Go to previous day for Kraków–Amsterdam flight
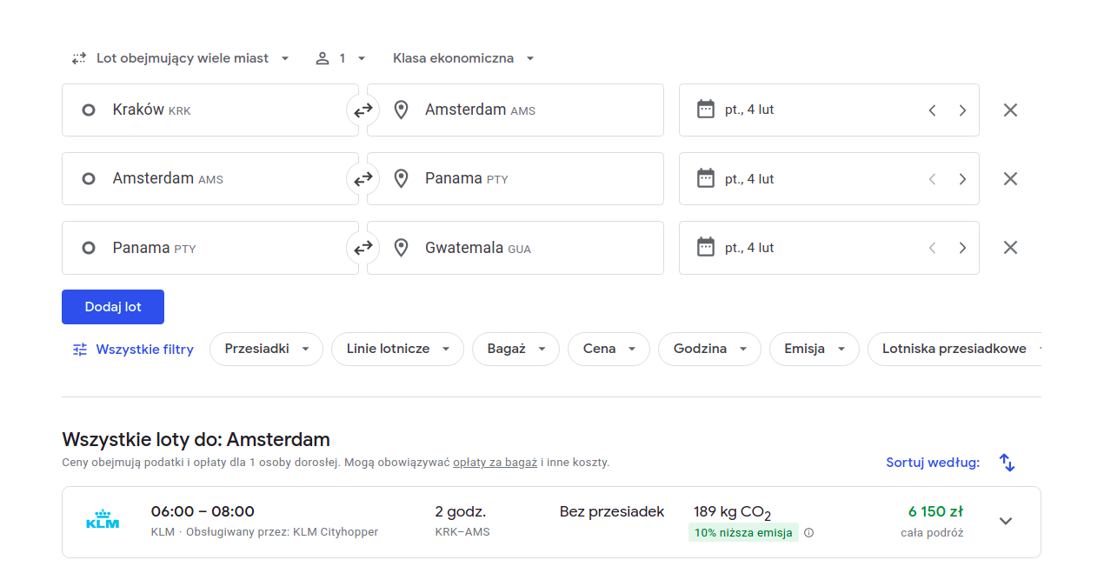 coord(932,110)
